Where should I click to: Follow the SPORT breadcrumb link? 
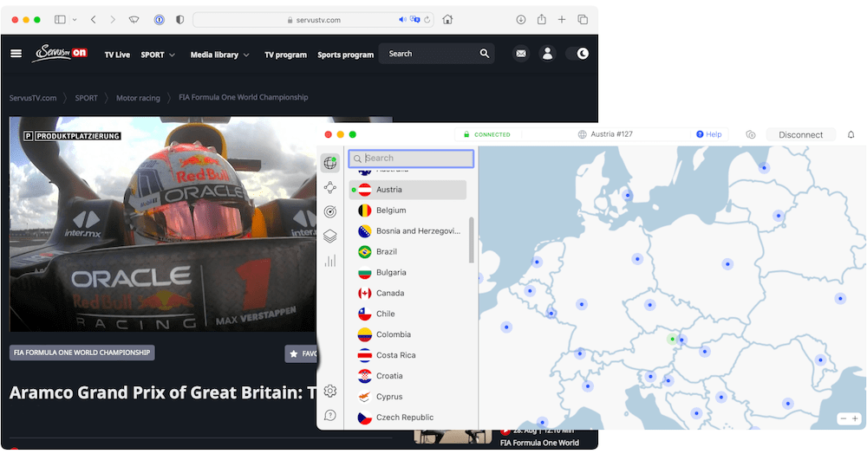(86, 98)
